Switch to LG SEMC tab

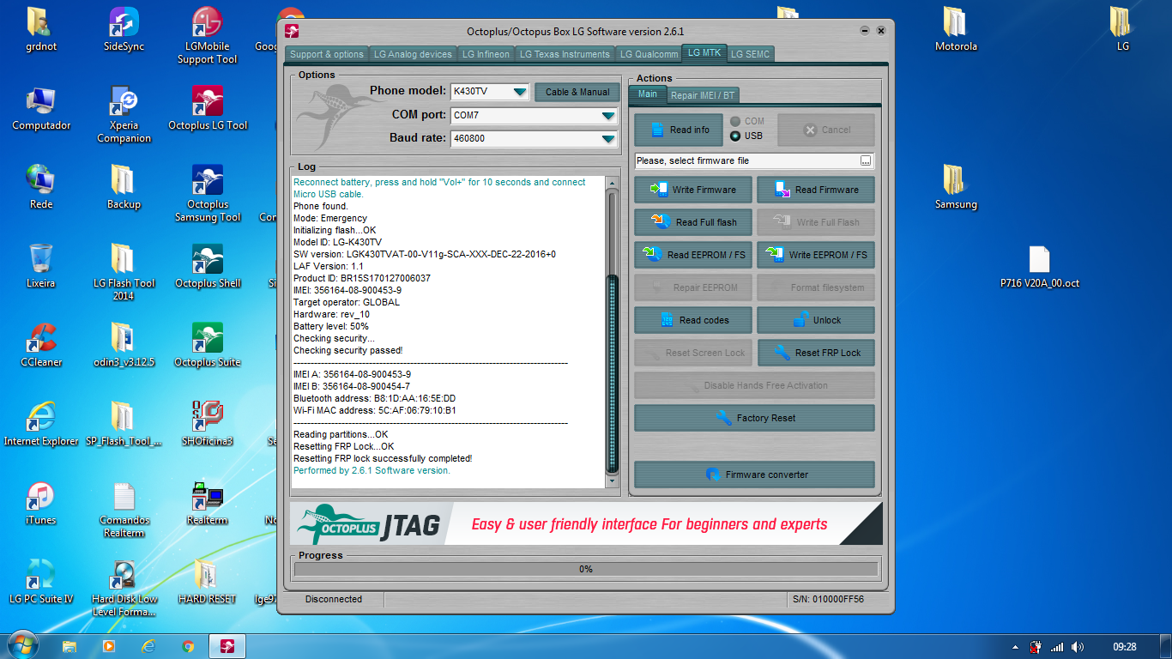[750, 54]
